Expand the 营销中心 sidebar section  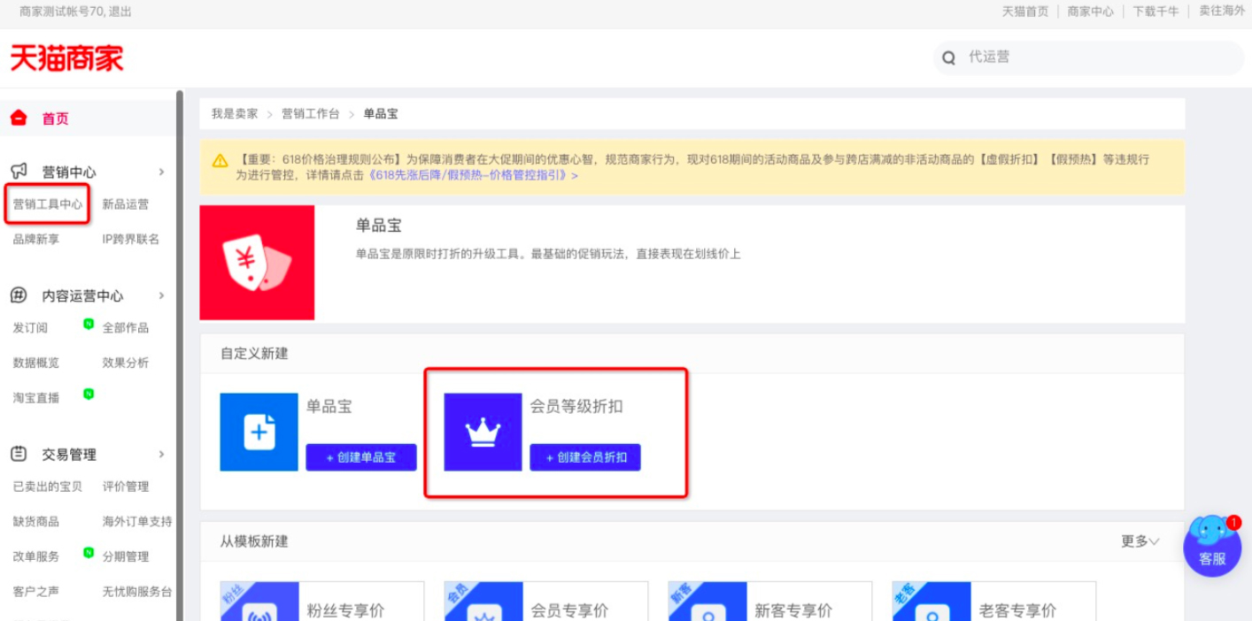click(162, 172)
